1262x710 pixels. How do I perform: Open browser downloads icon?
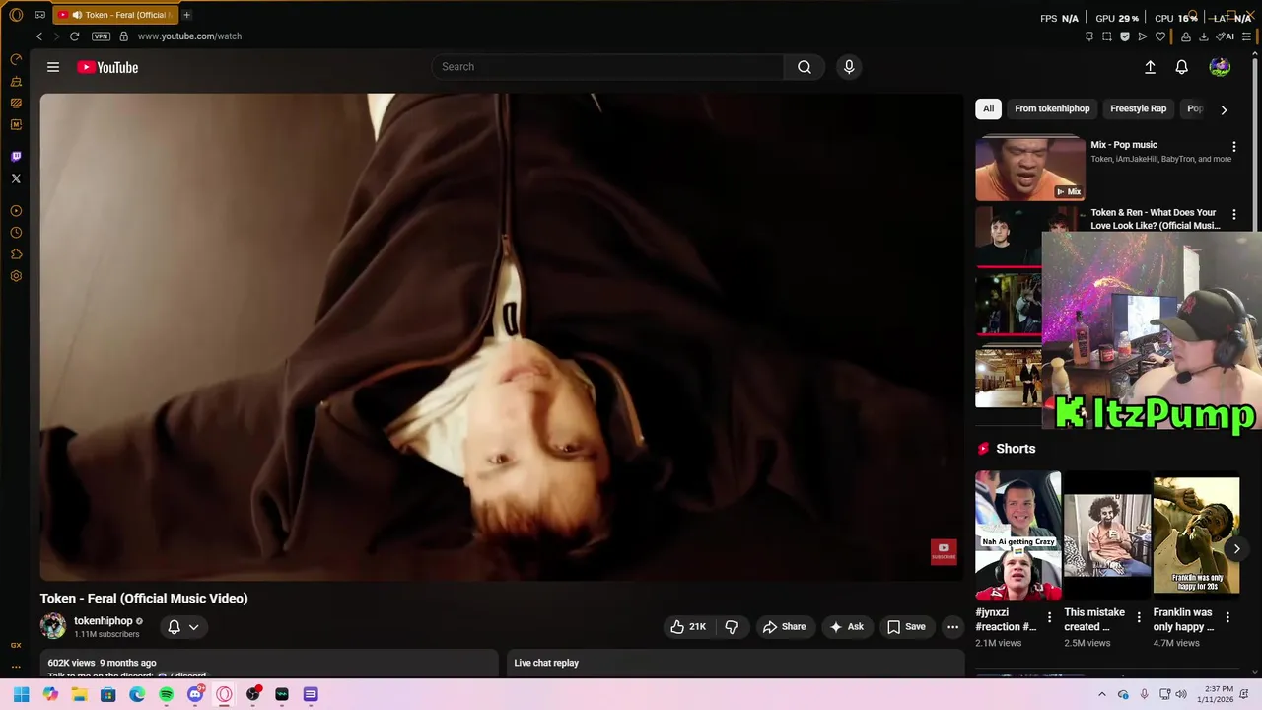point(1203,36)
